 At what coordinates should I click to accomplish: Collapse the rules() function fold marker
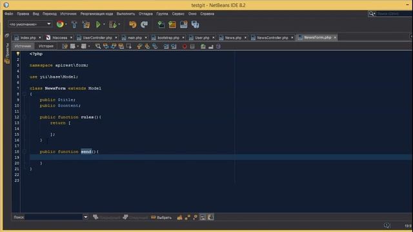pos(25,117)
